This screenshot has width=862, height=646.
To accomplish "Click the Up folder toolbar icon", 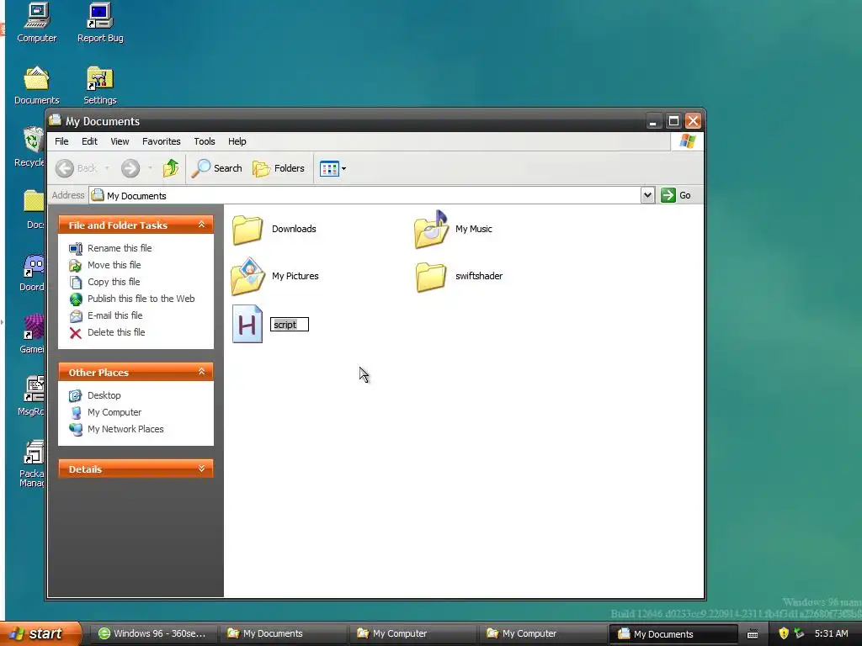I will pos(170,168).
